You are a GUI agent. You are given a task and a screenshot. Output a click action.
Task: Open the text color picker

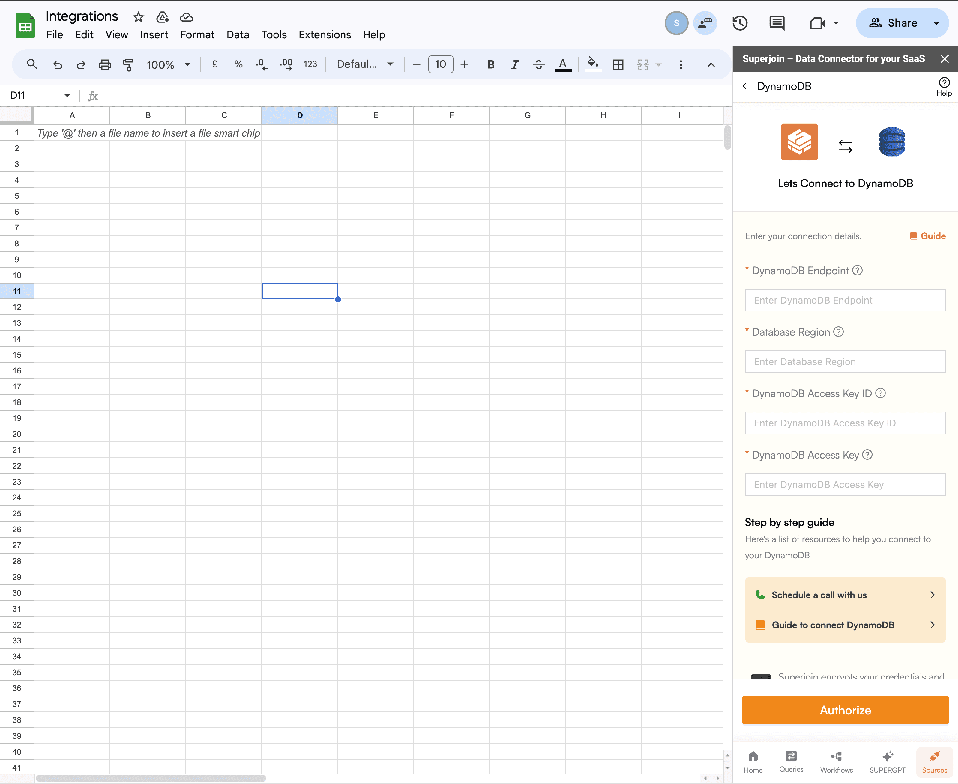click(x=563, y=64)
